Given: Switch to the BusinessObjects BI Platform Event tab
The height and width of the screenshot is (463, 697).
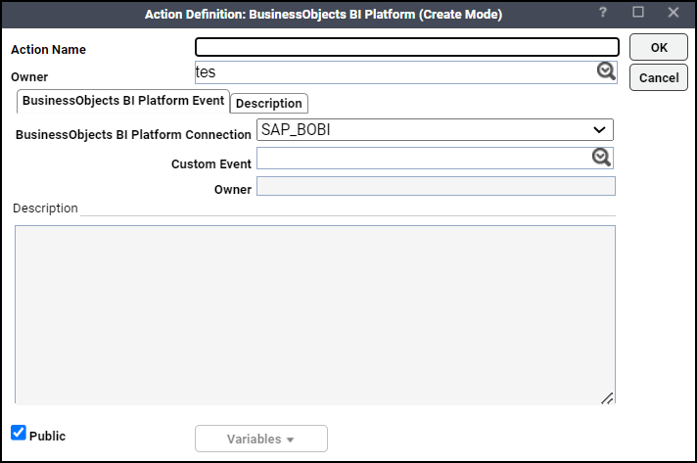Looking at the screenshot, I should [x=123, y=101].
